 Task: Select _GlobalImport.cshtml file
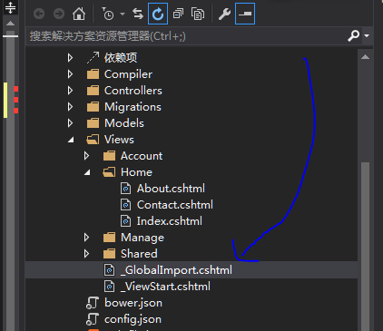(176, 270)
